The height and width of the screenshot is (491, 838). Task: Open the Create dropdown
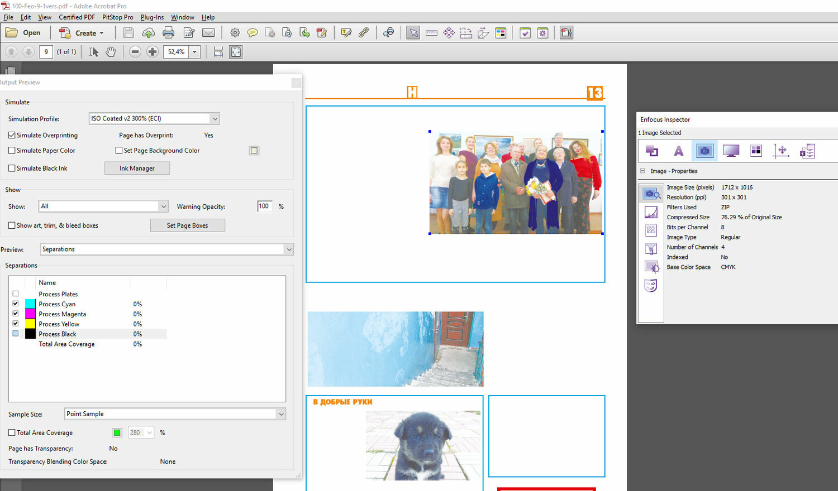pos(82,33)
